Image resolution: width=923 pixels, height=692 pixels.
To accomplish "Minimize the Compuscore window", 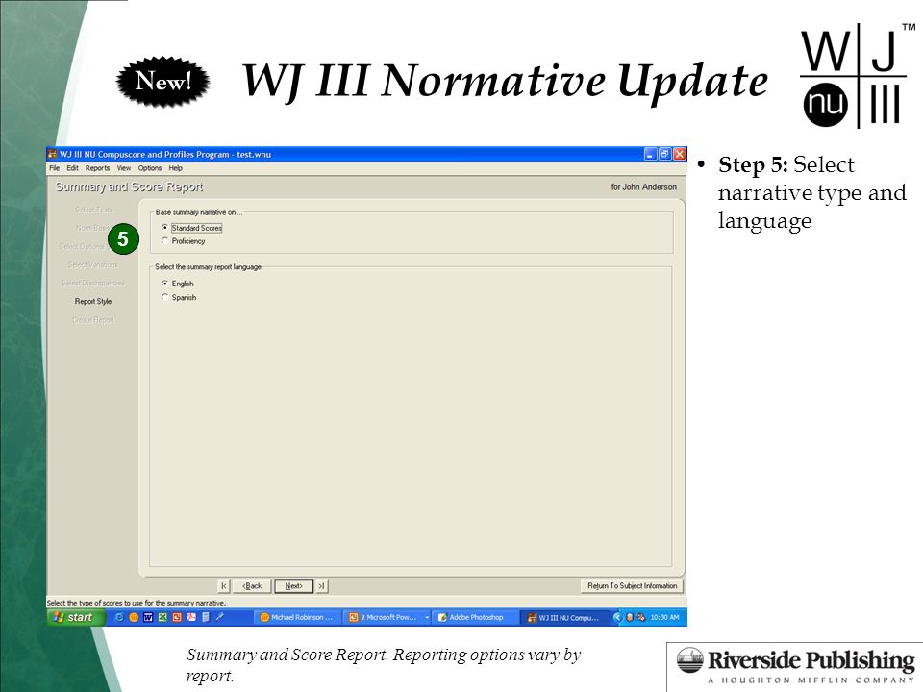I will click(x=650, y=154).
